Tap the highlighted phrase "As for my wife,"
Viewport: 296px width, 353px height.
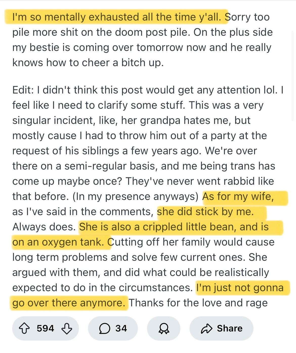tap(238, 196)
